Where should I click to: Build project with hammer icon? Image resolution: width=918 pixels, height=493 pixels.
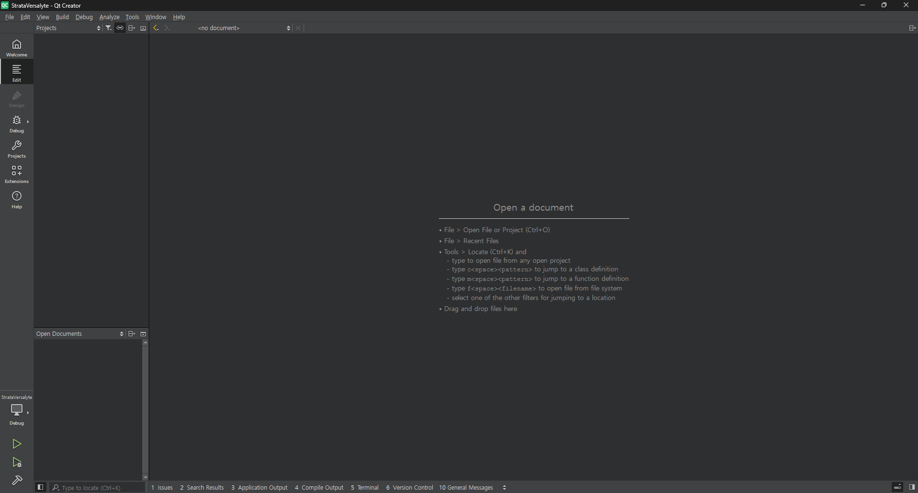pyautogui.click(x=17, y=481)
